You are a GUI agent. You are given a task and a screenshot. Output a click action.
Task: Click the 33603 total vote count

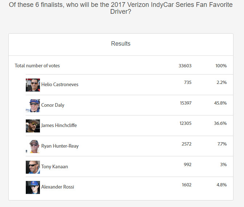pos(185,66)
